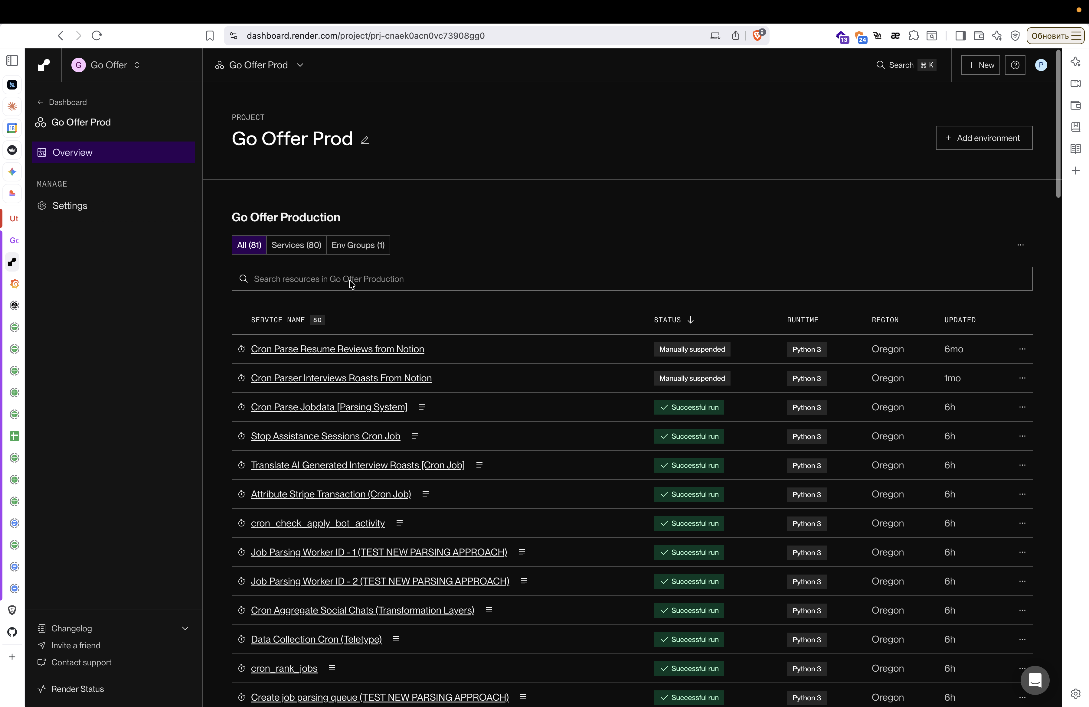
Task: Open the user avatar P menu
Action: [1041, 65]
